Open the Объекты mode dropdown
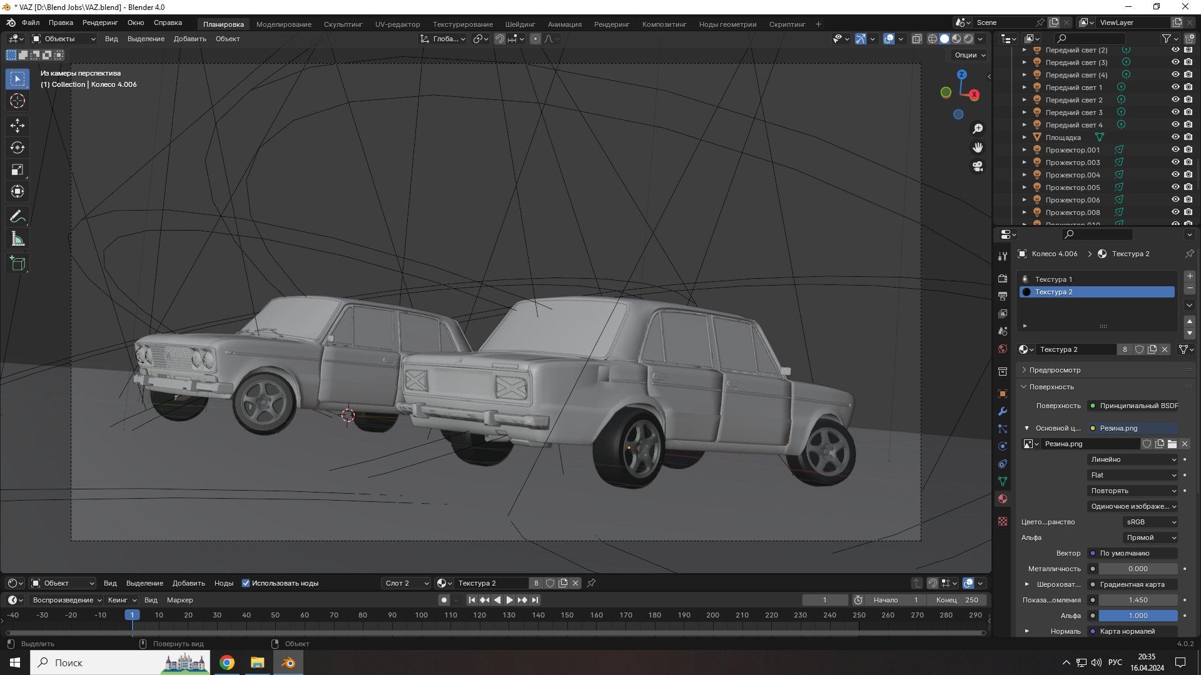The height and width of the screenshot is (675, 1201). [x=63, y=39]
